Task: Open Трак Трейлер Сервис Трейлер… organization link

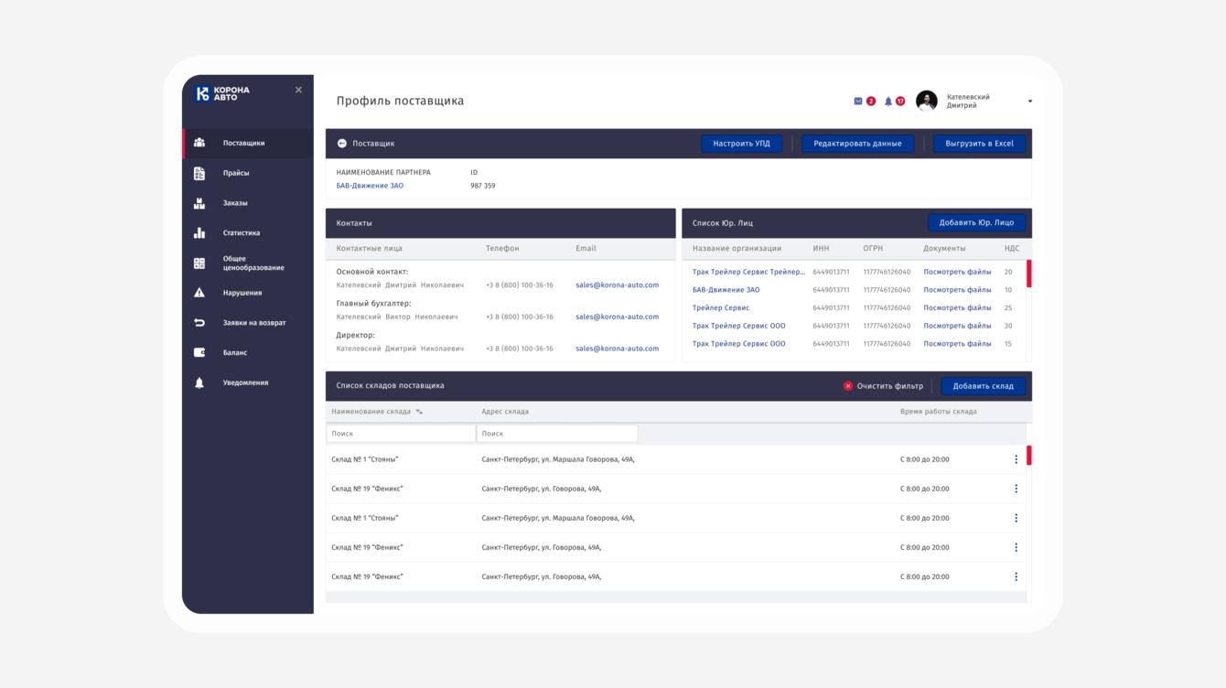Action: (x=749, y=272)
